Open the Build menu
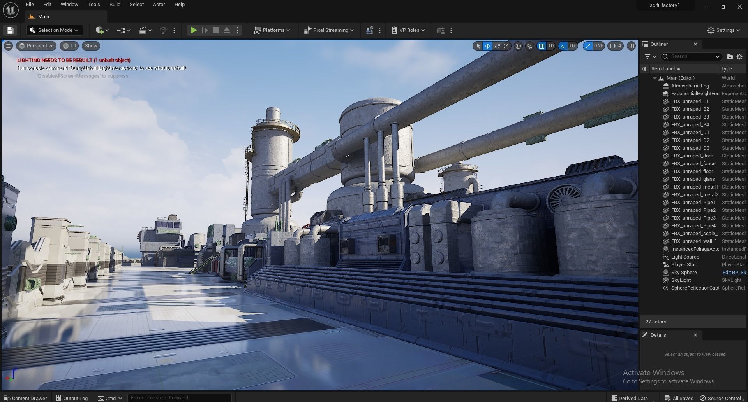Screen dimensions: 748x402 pyautogui.click(x=115, y=5)
